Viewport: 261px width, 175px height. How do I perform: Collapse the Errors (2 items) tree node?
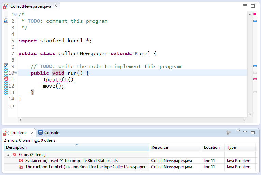point(8,155)
